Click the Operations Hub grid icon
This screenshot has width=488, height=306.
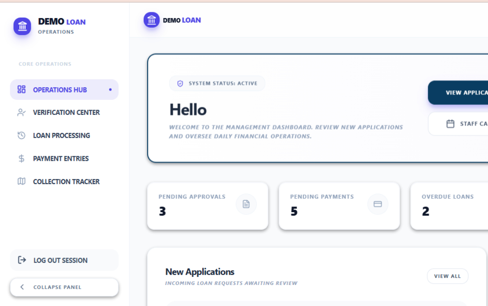click(x=22, y=89)
